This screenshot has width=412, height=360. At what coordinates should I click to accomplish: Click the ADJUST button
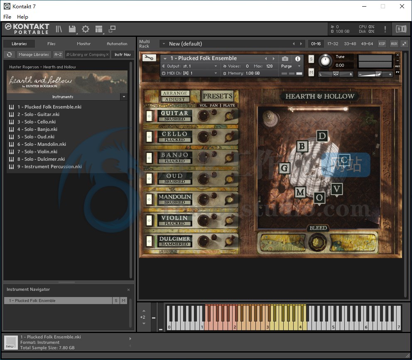point(175,99)
